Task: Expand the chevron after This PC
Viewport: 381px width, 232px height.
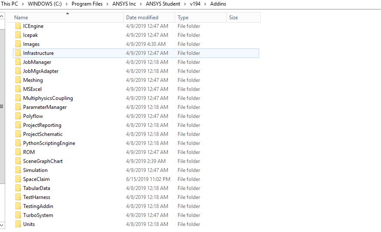Action: [23, 4]
